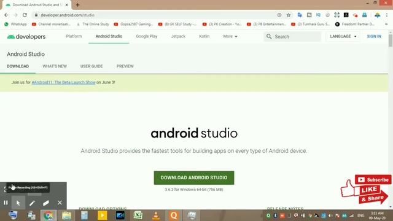
Task: Open the Chrome three-dot menu
Action: click(x=387, y=15)
